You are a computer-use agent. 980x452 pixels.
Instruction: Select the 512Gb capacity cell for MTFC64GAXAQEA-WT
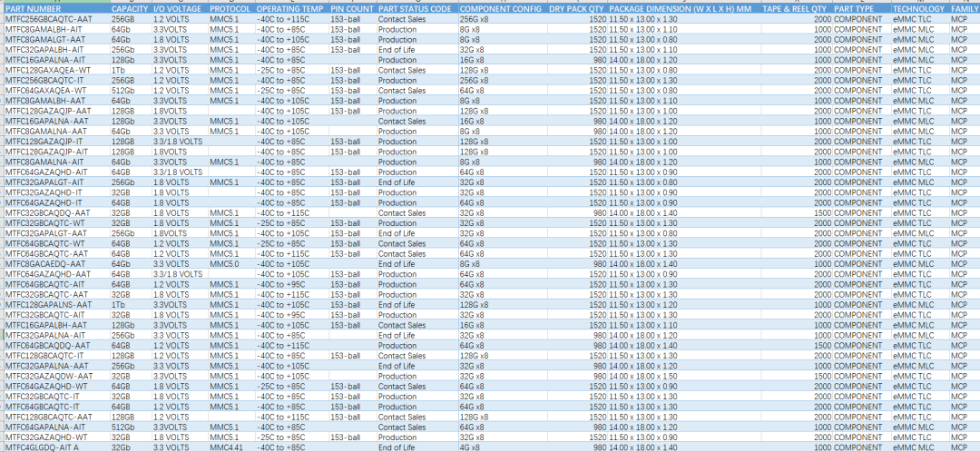click(x=131, y=91)
